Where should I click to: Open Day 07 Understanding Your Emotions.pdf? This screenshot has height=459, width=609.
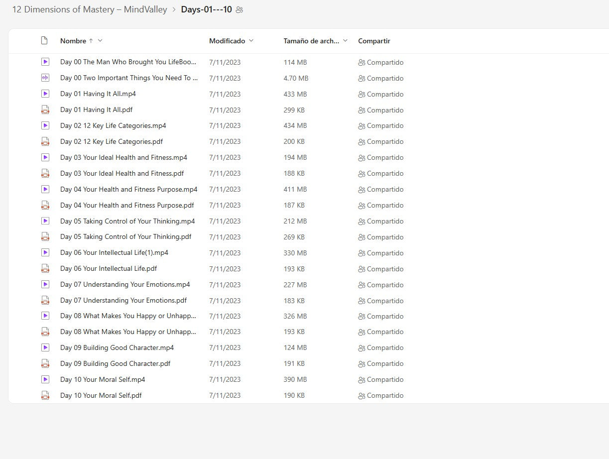(x=123, y=300)
